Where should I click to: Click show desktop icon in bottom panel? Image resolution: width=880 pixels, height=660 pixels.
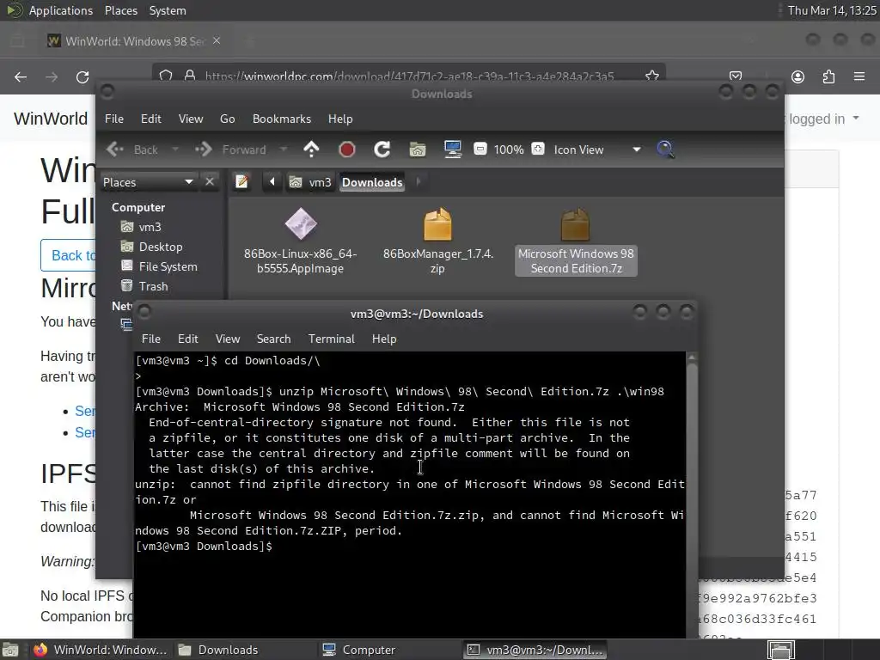10,650
